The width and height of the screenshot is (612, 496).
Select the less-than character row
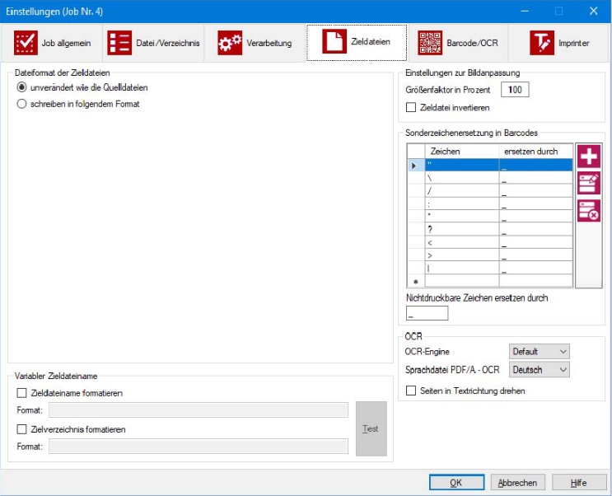coord(490,242)
